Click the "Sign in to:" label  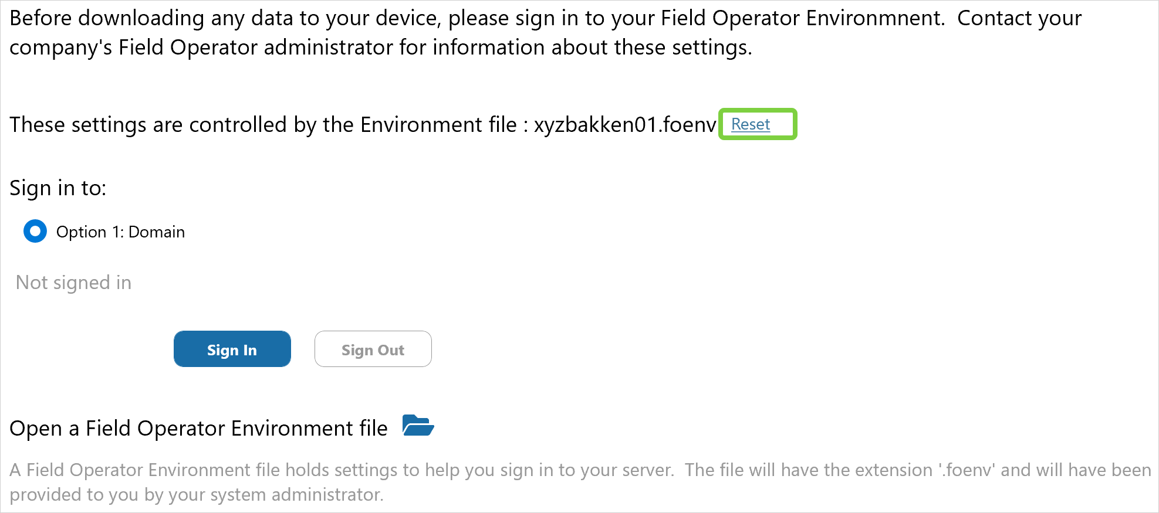coord(58,188)
